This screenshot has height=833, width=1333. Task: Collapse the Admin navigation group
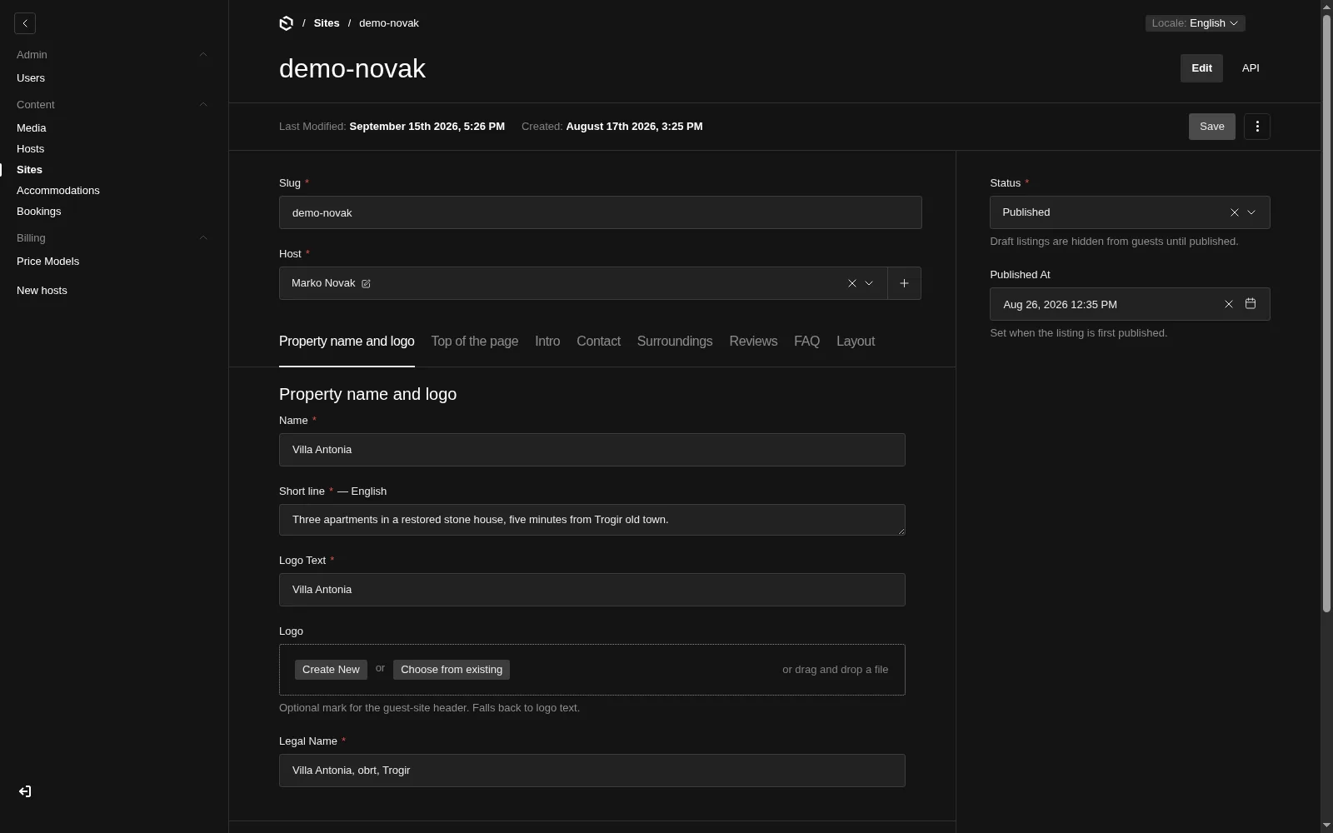click(x=203, y=55)
